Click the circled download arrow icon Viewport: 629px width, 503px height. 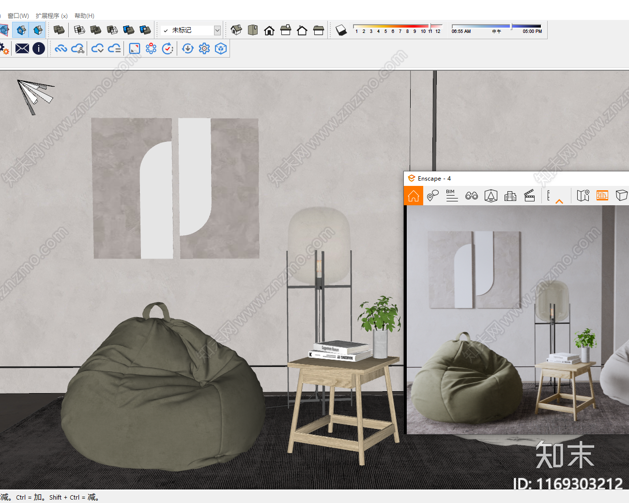[188, 48]
